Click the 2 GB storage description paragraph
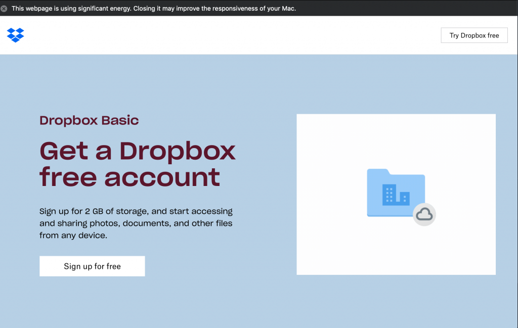 point(136,223)
